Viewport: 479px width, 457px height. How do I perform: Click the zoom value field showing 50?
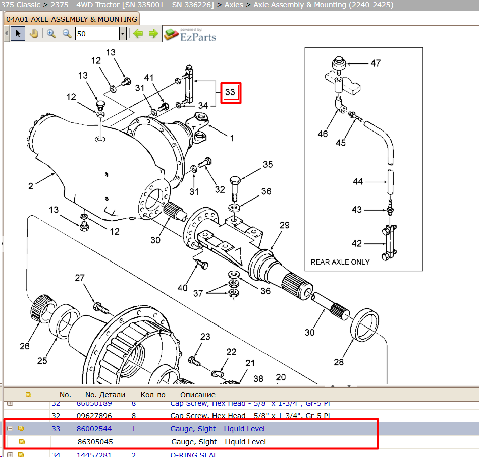point(97,34)
